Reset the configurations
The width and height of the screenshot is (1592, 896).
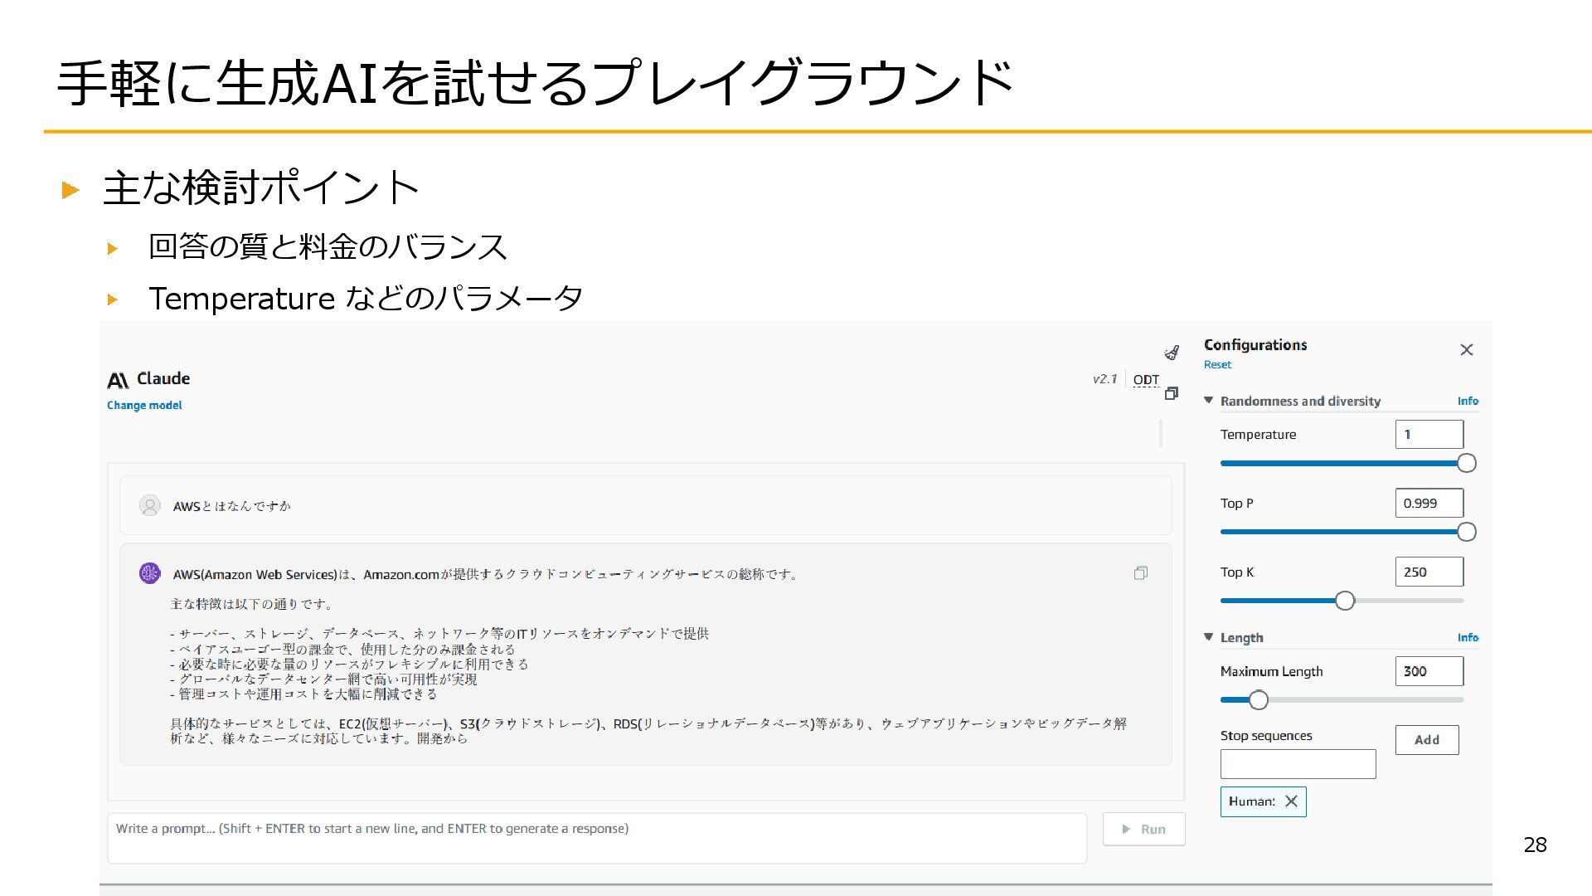[x=1217, y=364]
